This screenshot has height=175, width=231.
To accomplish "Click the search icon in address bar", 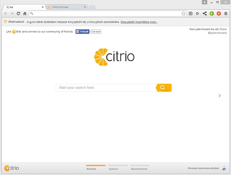I will (31, 13).
